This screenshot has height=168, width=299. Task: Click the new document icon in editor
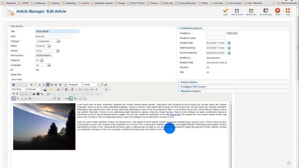(18, 84)
